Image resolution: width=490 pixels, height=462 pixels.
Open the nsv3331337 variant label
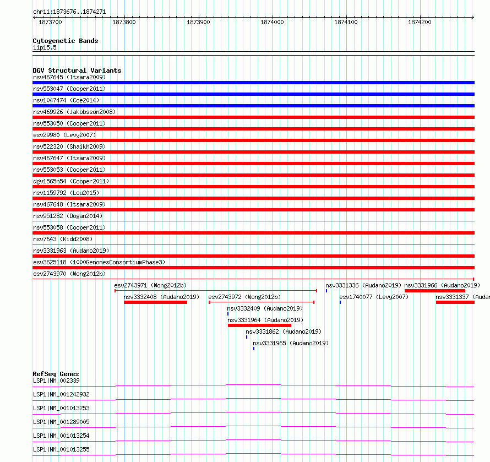point(463,297)
